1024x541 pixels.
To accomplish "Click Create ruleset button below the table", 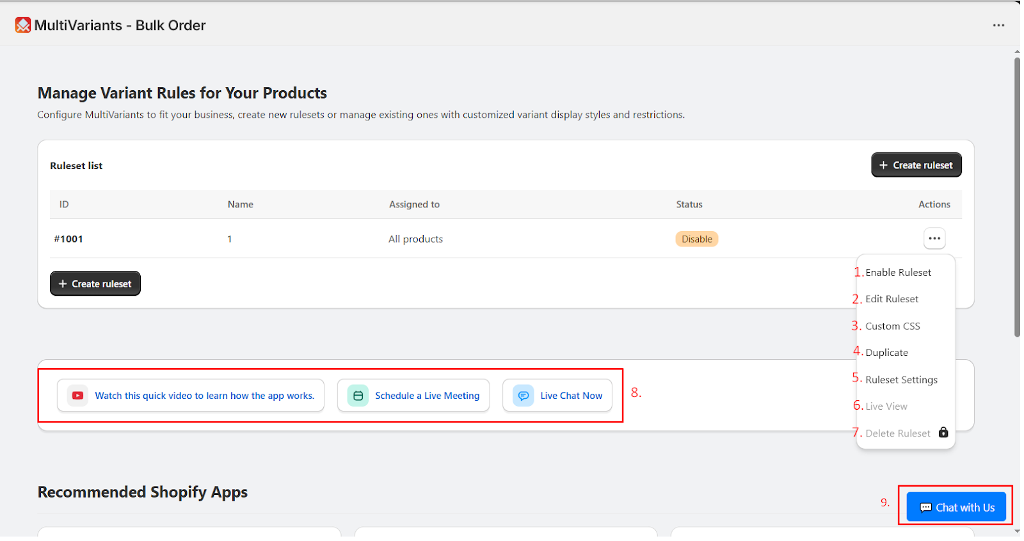I will [x=95, y=284].
